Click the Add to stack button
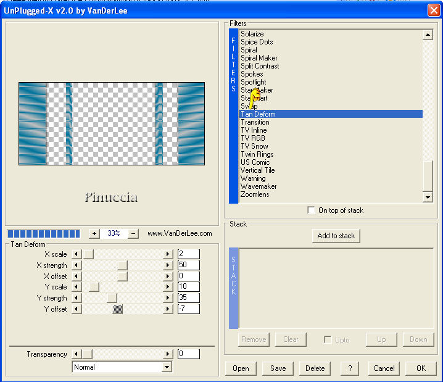Image resolution: width=443 pixels, height=382 pixels. pos(336,236)
